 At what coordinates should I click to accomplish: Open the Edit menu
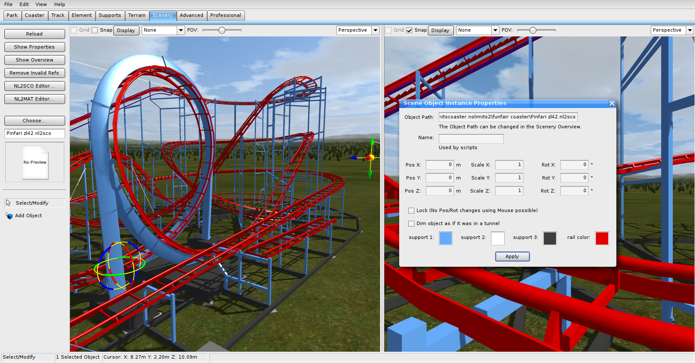pos(24,4)
